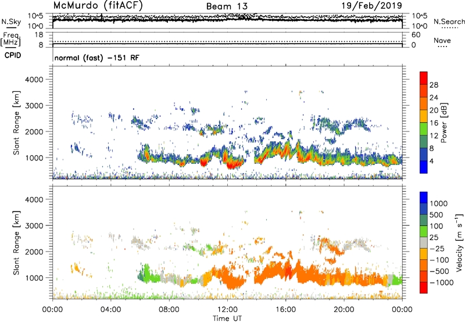The height and width of the screenshot is (322, 465).
Task: Click the Power [dB] colorbar title
Action: pos(443,123)
